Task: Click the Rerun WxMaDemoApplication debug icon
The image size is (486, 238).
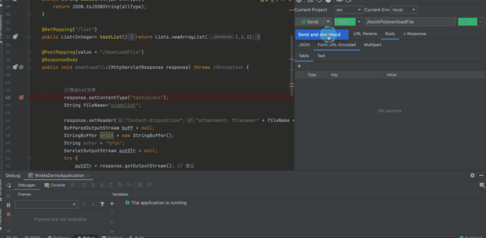Action: coord(8,185)
